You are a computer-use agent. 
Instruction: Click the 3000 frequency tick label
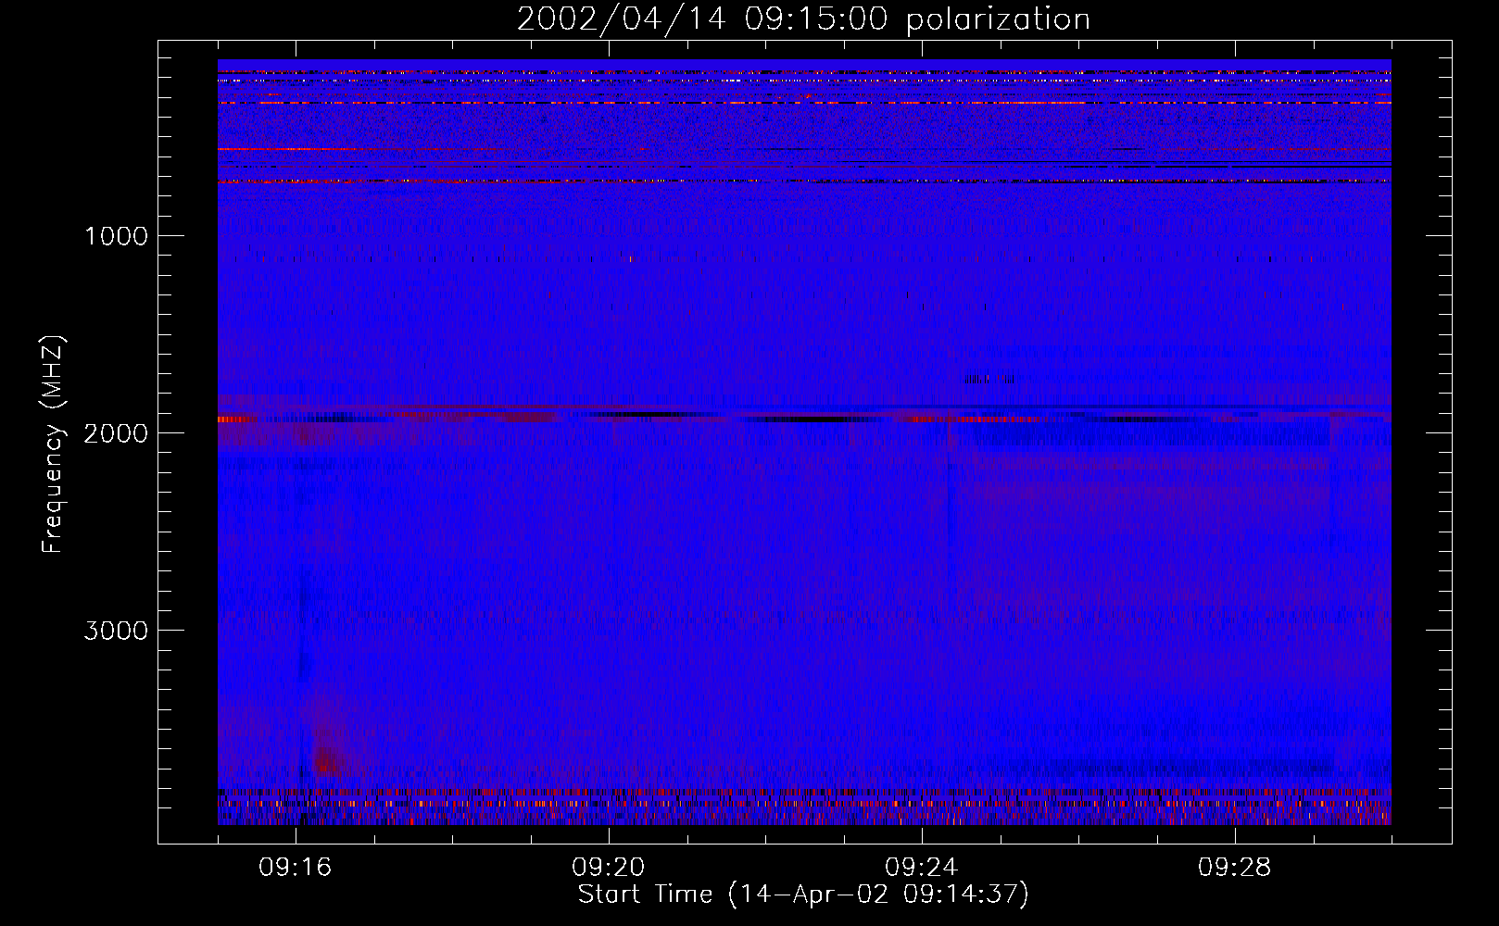click(x=116, y=631)
